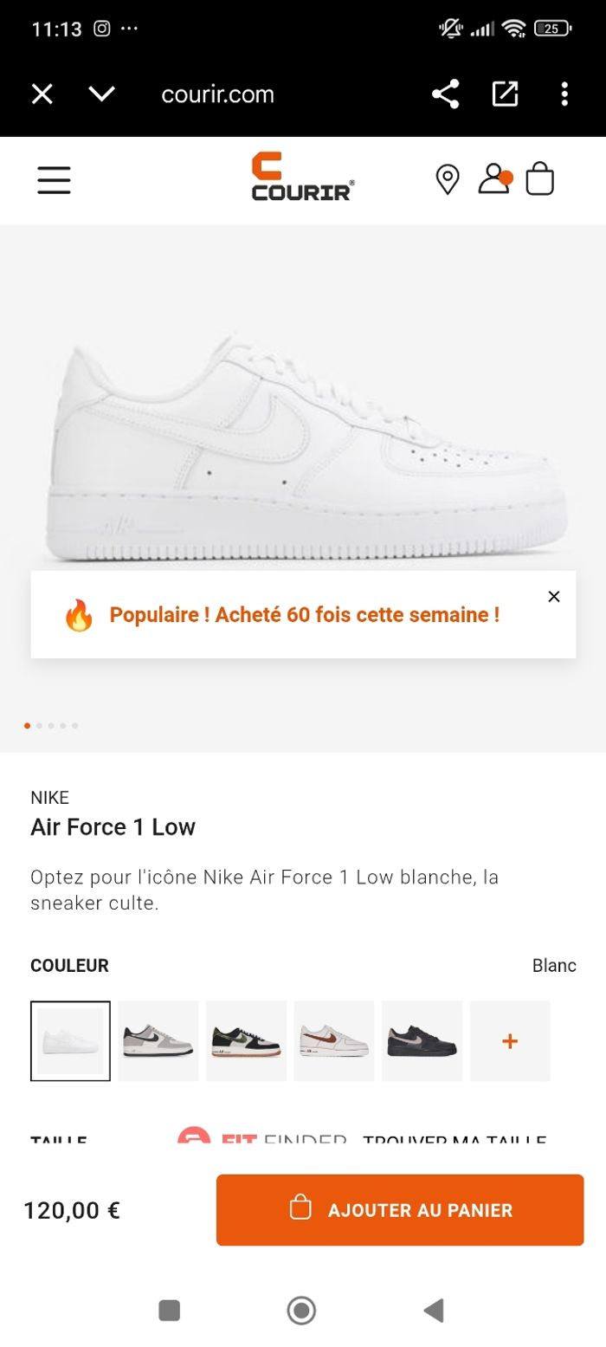Tap the Android recent apps button
The height and width of the screenshot is (1347, 606).
click(x=170, y=1311)
